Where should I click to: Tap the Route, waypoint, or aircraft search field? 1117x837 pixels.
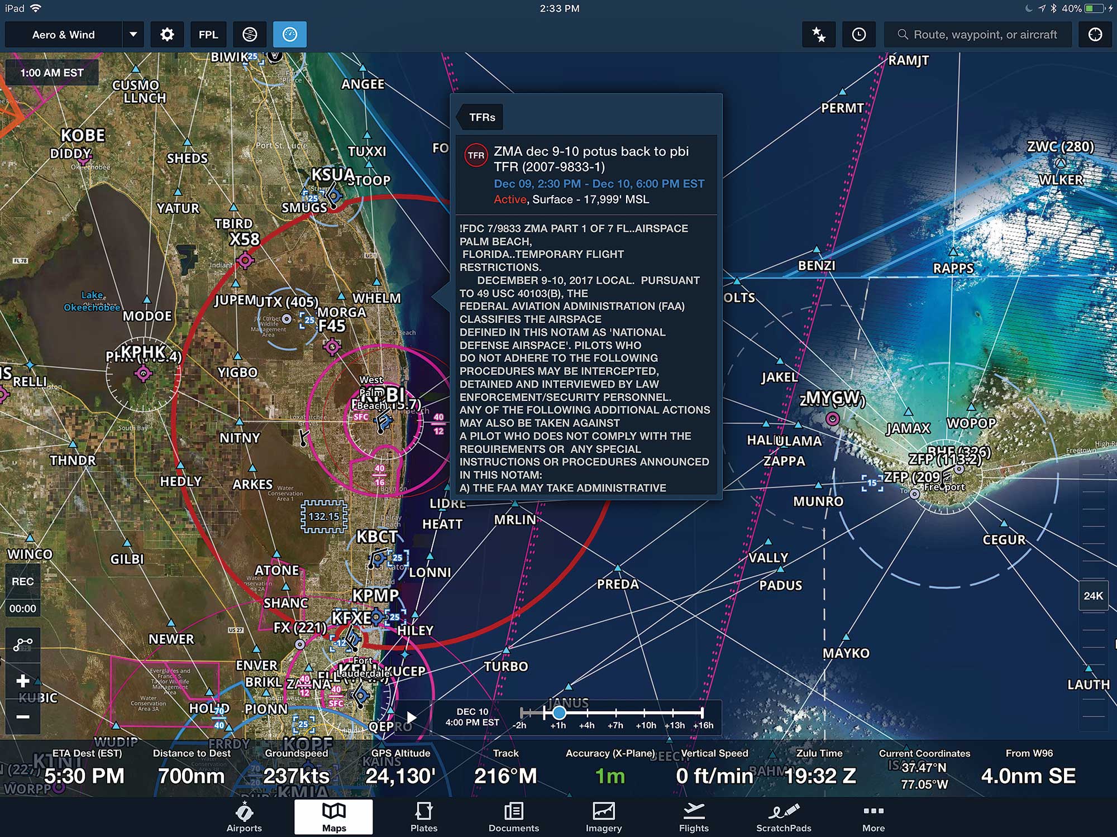pyautogui.click(x=978, y=35)
